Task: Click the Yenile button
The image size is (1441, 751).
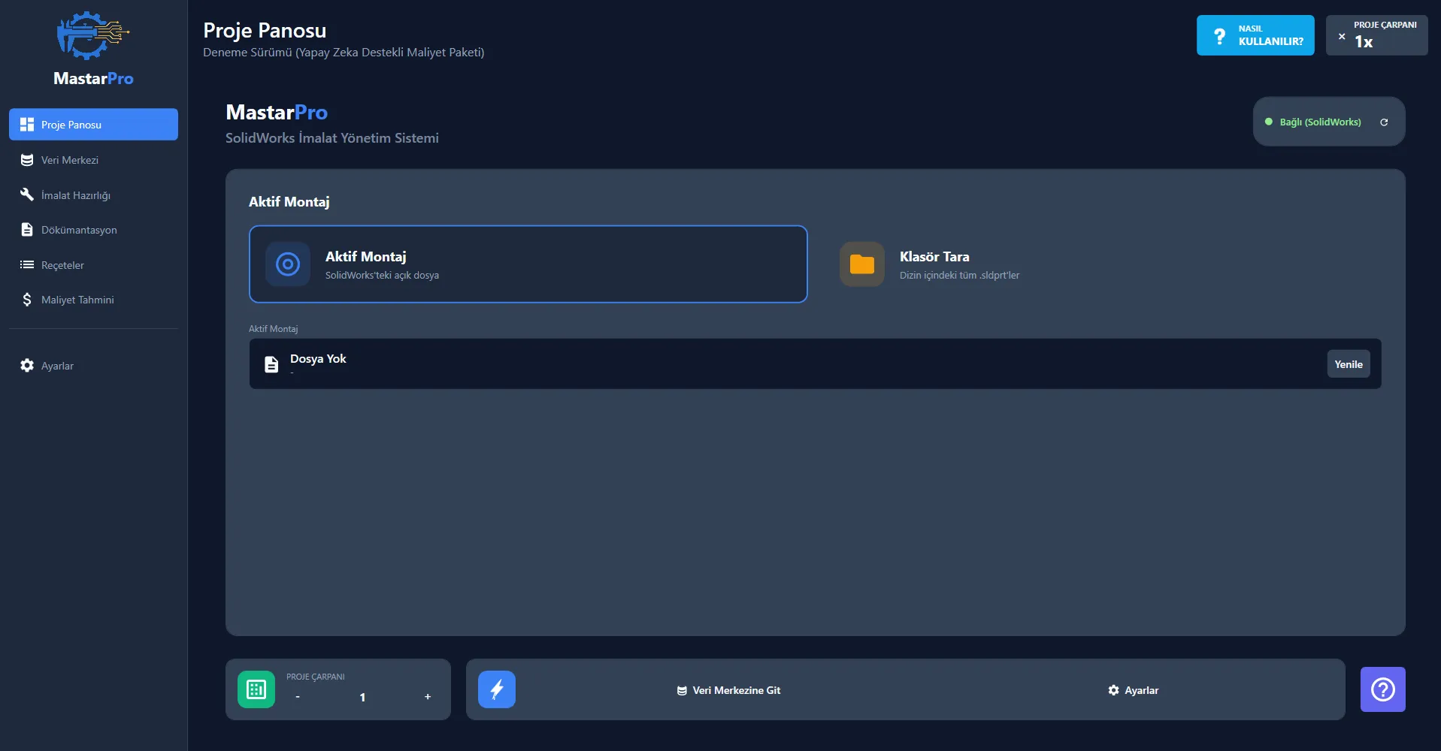Action: [x=1348, y=364]
